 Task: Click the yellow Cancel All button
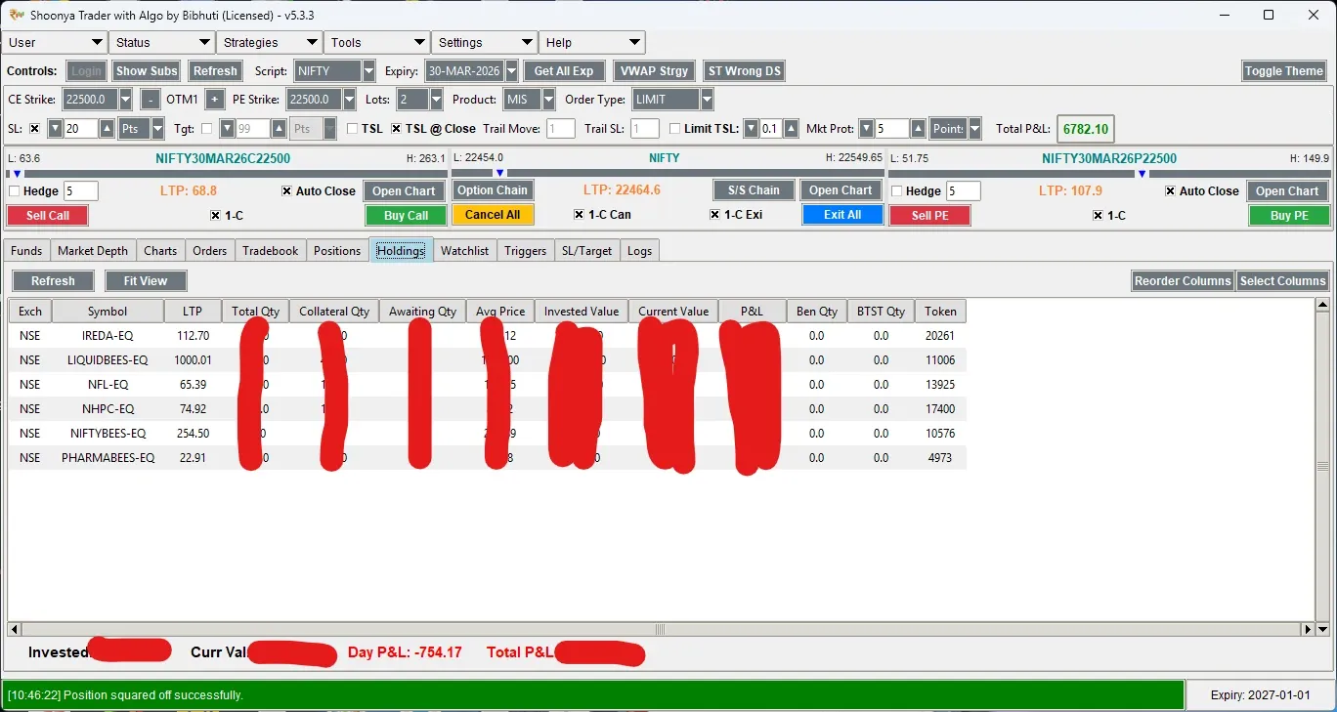click(x=493, y=215)
